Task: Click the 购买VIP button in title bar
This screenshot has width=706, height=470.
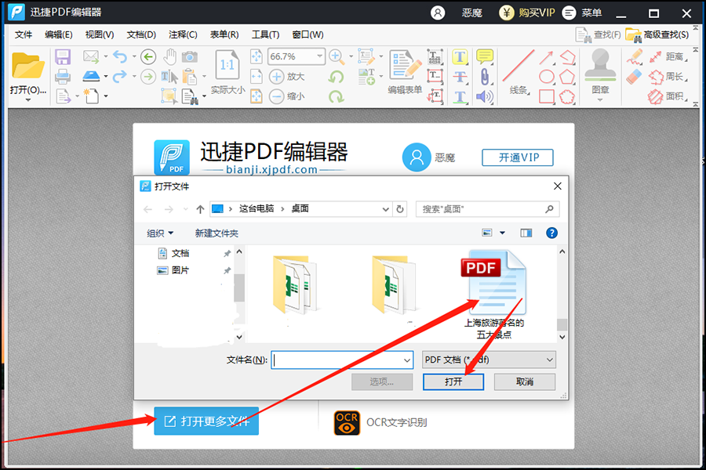Action: tap(527, 13)
